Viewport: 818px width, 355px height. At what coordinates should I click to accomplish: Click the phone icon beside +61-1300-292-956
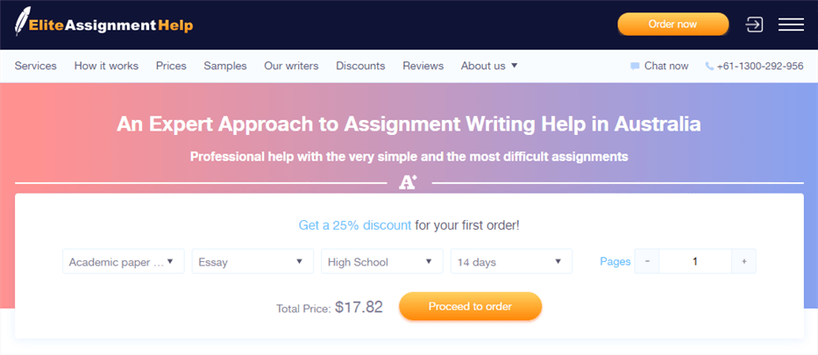pyautogui.click(x=709, y=67)
